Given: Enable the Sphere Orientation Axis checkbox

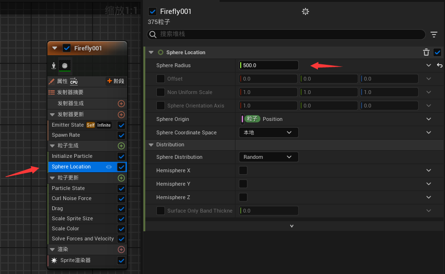Looking at the screenshot, I should coord(161,106).
